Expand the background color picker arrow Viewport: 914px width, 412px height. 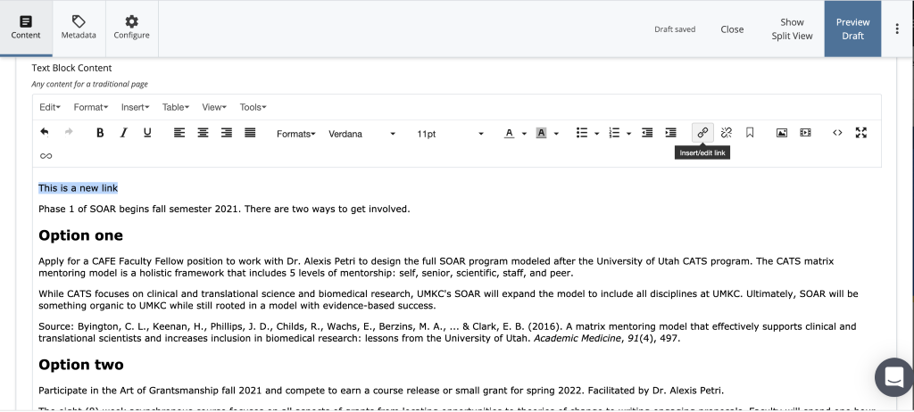[x=556, y=134]
